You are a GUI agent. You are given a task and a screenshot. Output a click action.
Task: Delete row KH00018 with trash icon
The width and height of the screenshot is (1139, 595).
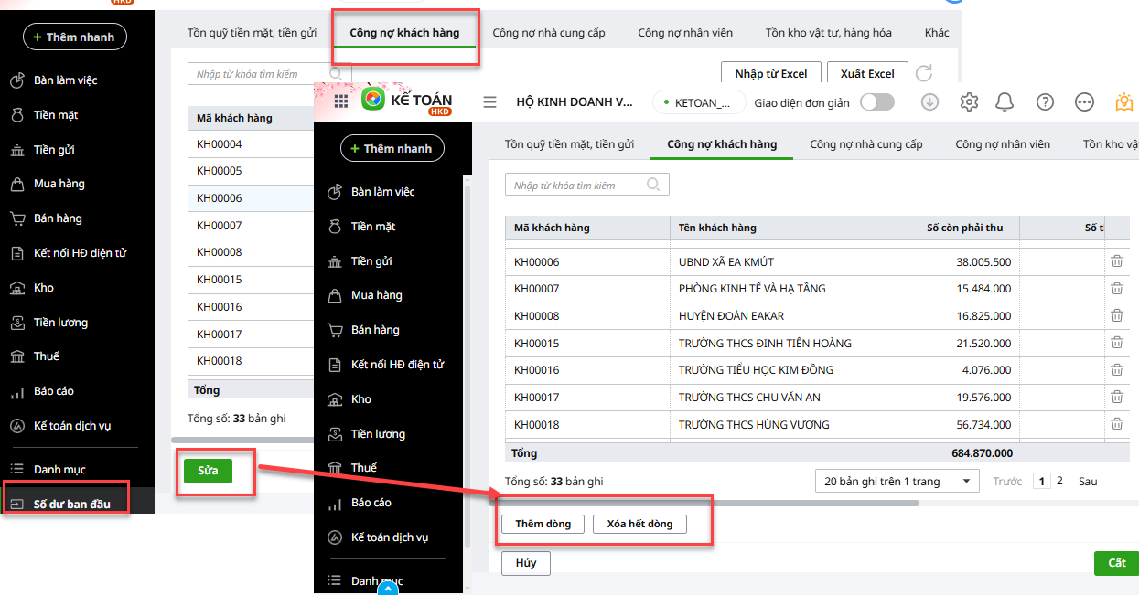(x=1116, y=424)
